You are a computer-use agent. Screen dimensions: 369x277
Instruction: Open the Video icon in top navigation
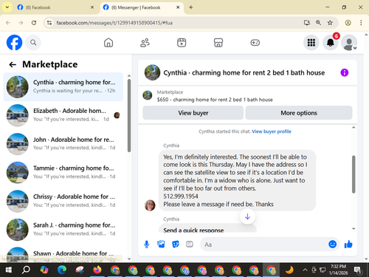(182, 43)
